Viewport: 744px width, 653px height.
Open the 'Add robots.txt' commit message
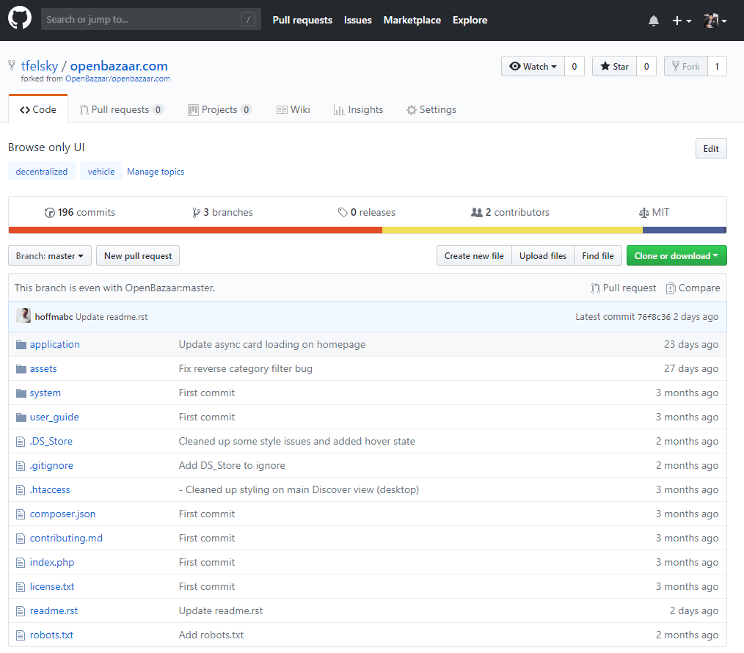pyautogui.click(x=211, y=635)
